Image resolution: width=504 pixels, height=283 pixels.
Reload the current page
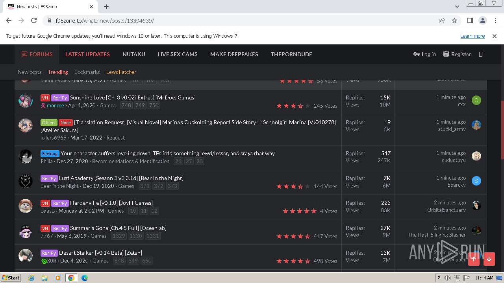click(34, 20)
